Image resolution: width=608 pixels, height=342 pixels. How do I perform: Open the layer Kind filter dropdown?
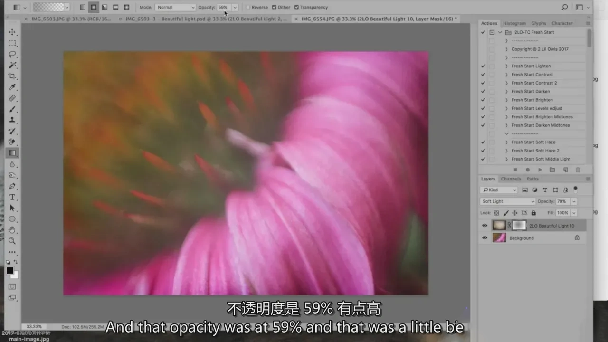[x=499, y=190]
